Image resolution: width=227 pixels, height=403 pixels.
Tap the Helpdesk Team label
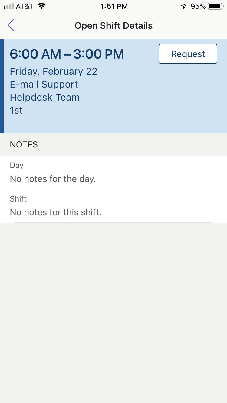(x=45, y=97)
